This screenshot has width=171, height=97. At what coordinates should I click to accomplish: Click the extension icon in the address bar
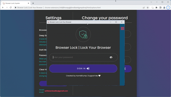[16, 8]
